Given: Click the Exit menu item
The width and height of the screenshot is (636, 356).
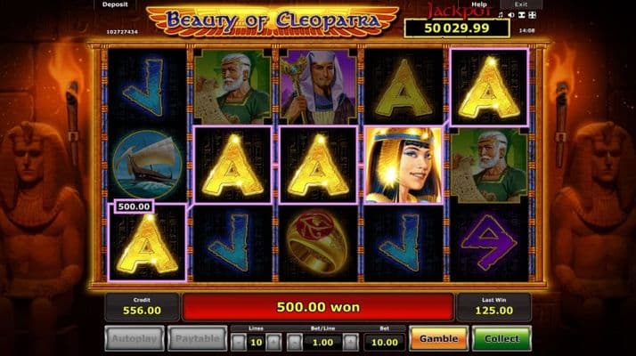Looking at the screenshot, I should tap(521, 4).
